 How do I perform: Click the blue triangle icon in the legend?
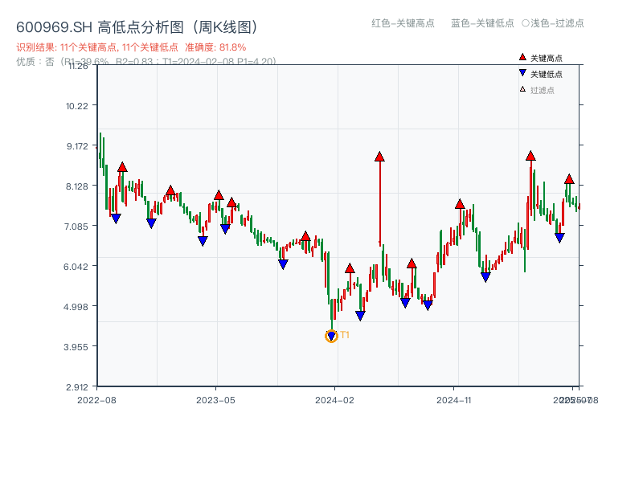tap(522, 73)
